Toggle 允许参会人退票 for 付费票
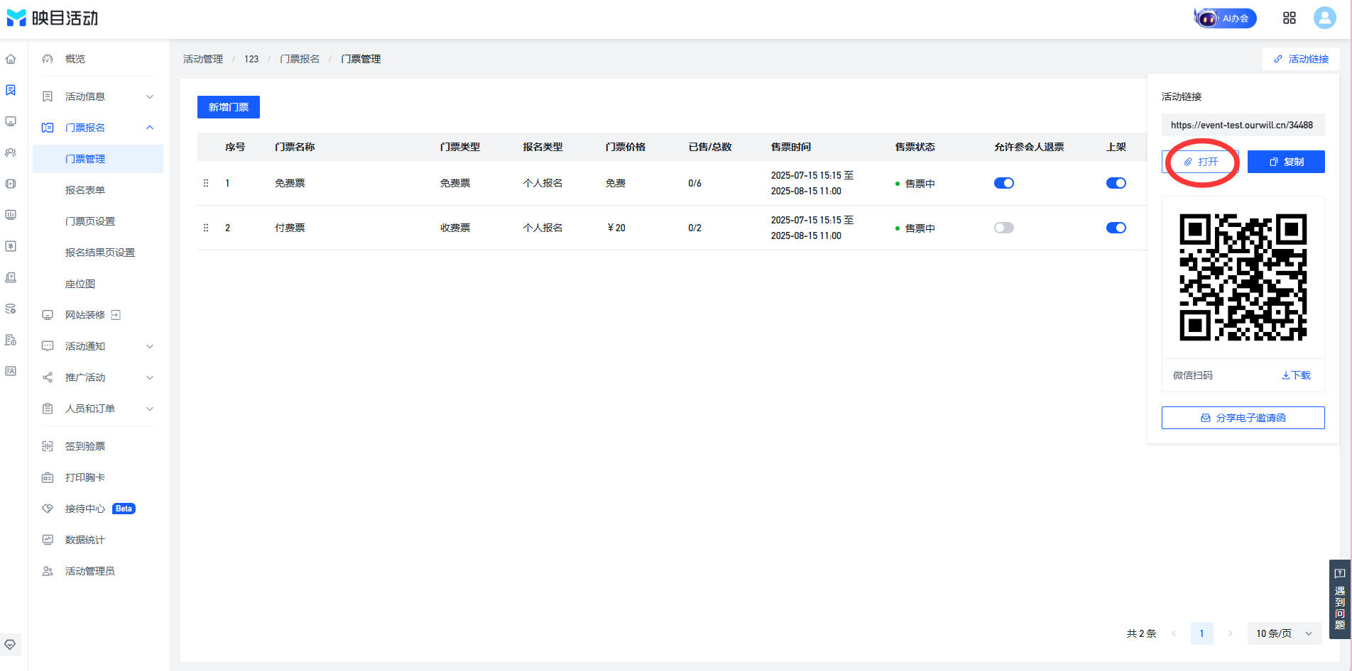 click(x=1003, y=228)
